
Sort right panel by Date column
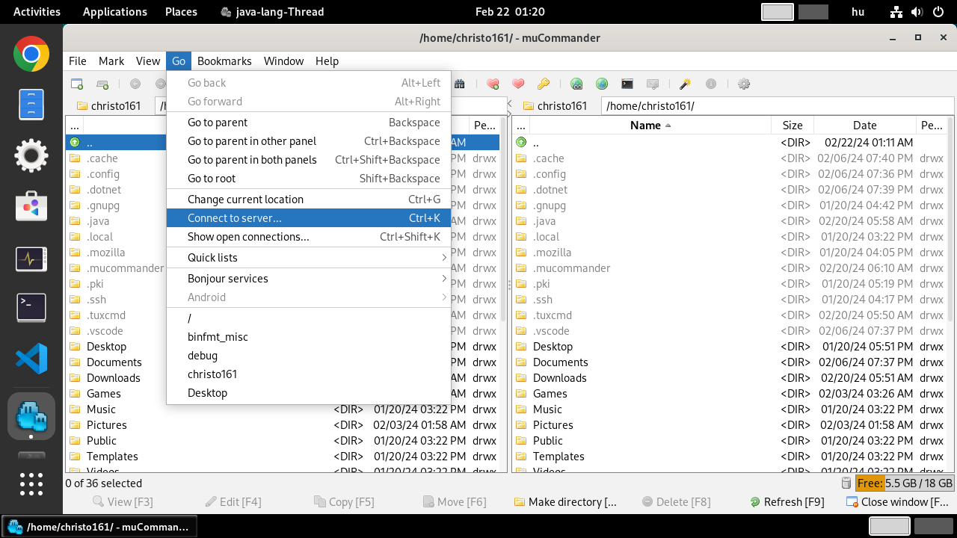(x=865, y=126)
